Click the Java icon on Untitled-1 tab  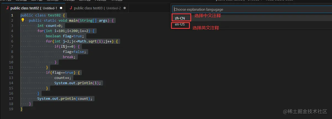click(x=7, y=8)
